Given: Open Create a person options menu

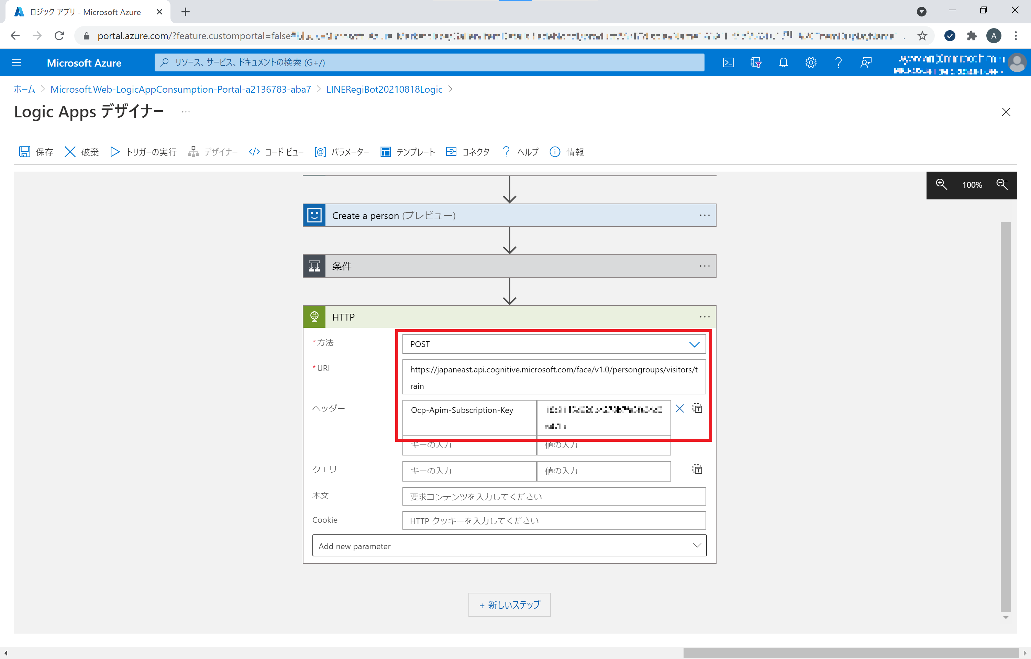Looking at the screenshot, I should click(705, 215).
